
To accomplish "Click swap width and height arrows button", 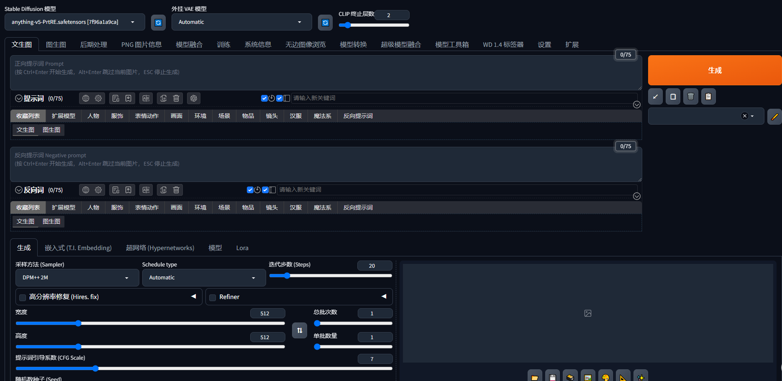I will 300,330.
